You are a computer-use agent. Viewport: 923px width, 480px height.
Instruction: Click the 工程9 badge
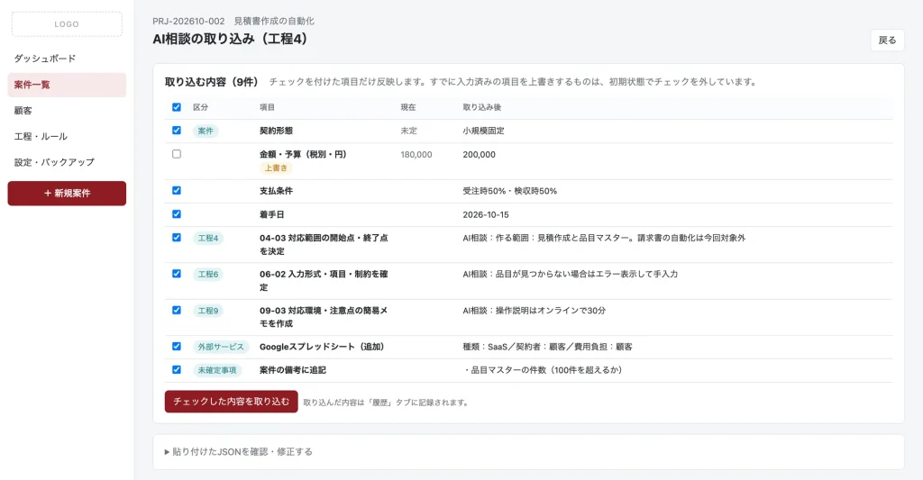point(208,311)
